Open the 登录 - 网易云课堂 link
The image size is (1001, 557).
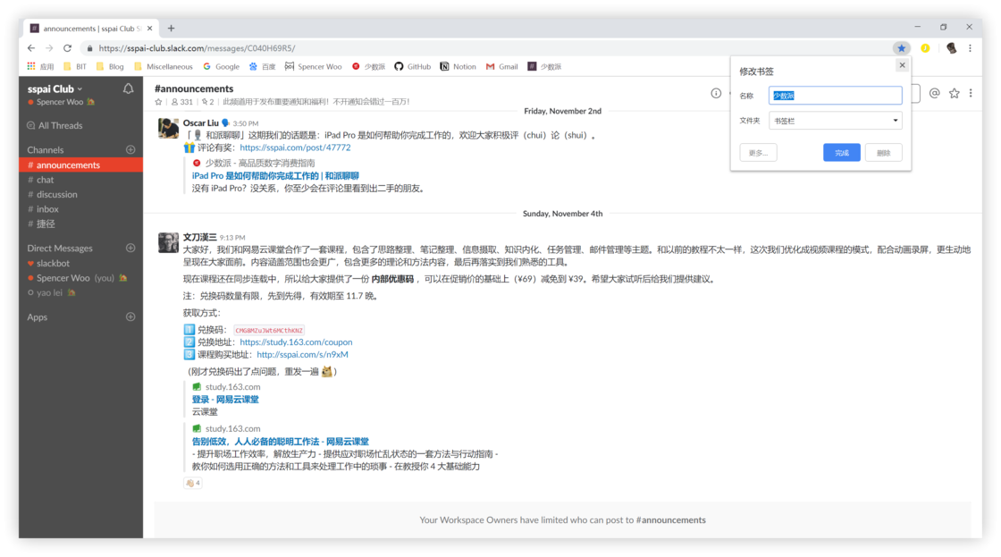[225, 400]
